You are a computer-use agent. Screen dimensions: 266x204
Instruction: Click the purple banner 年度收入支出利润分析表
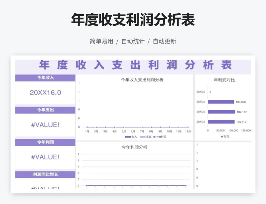click(133, 67)
